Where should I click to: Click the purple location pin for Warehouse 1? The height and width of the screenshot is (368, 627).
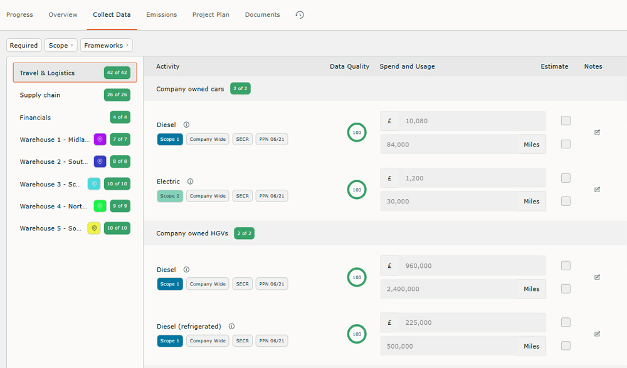click(x=99, y=139)
